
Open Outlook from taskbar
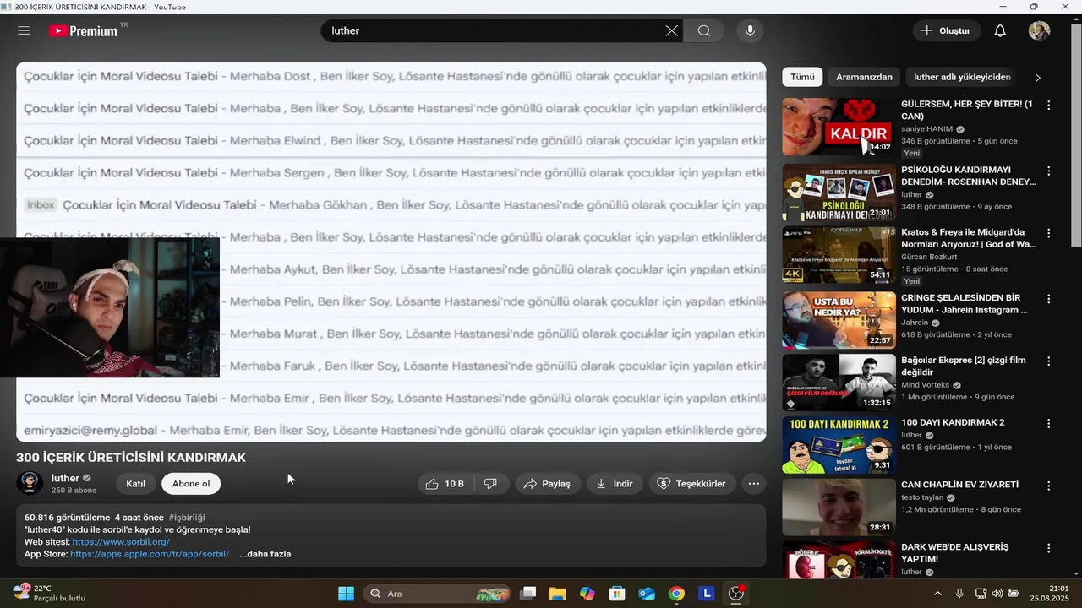[x=647, y=594]
